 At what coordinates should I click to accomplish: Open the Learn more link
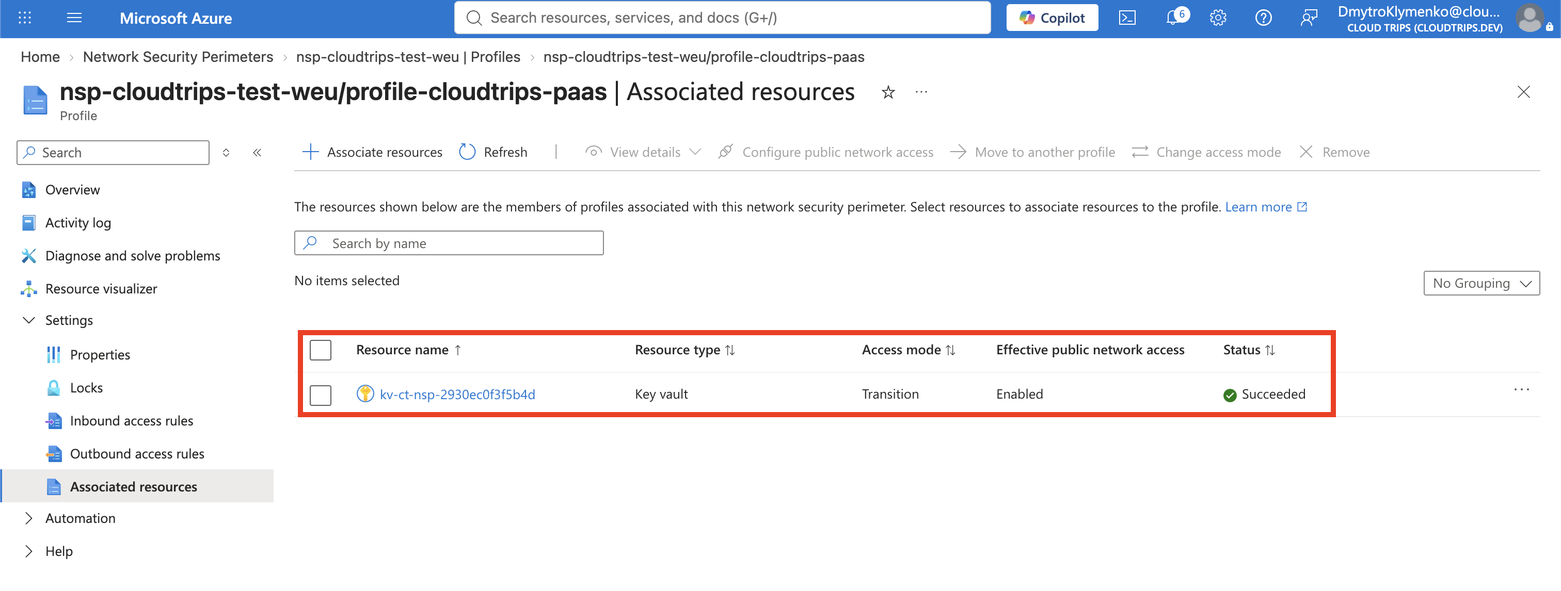[1258, 207]
